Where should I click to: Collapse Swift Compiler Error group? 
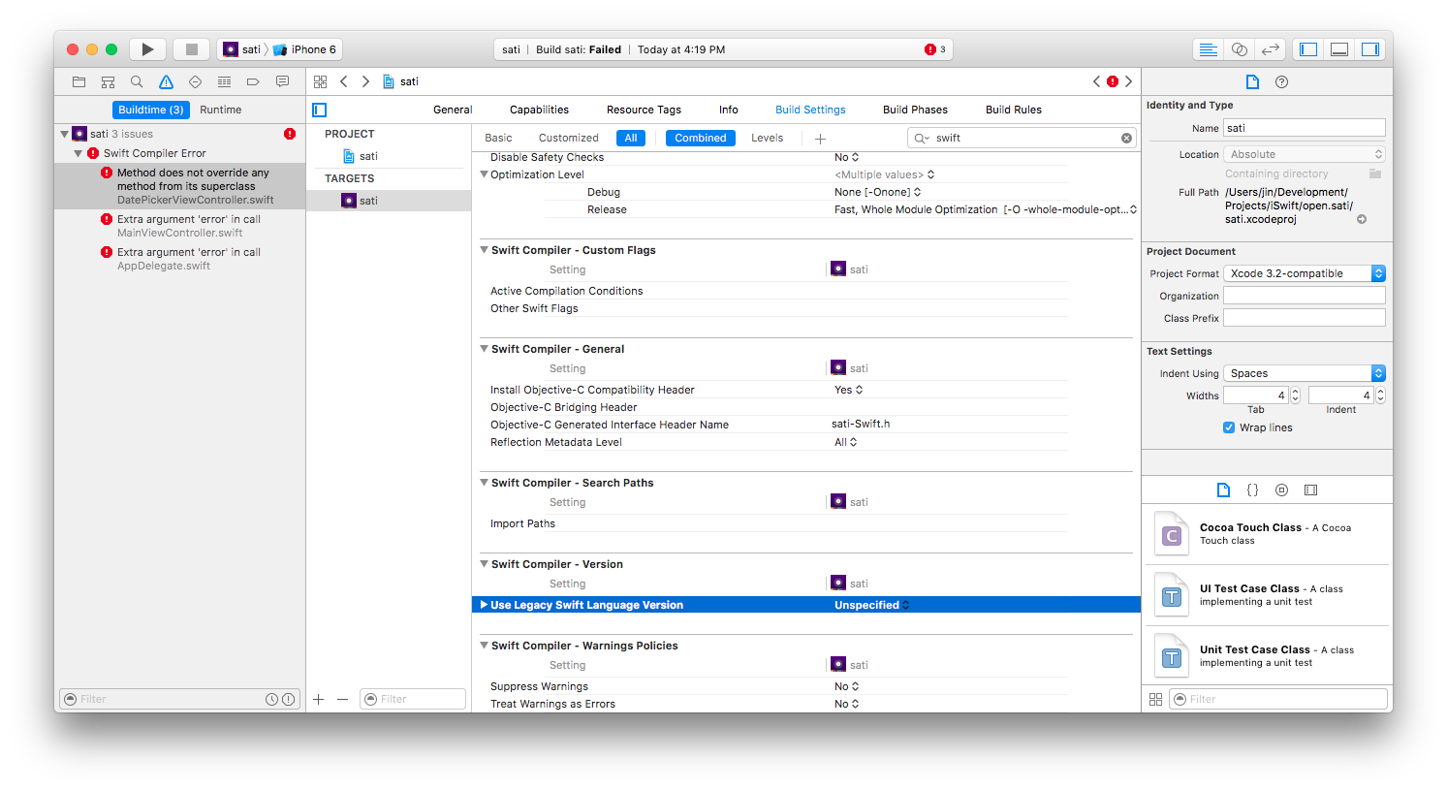79,153
